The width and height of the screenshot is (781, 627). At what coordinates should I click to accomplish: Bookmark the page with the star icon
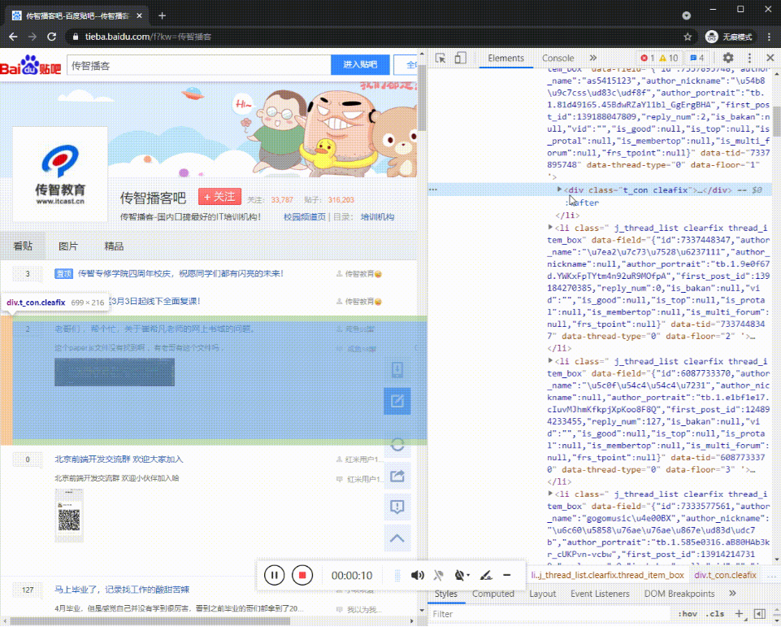(x=688, y=37)
